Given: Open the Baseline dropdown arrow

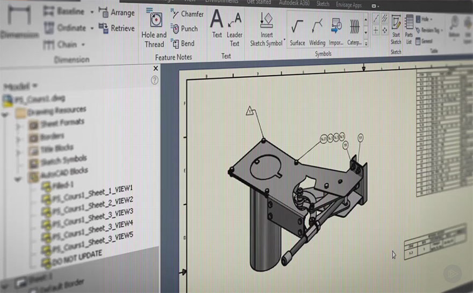Looking at the screenshot, I should [x=92, y=12].
